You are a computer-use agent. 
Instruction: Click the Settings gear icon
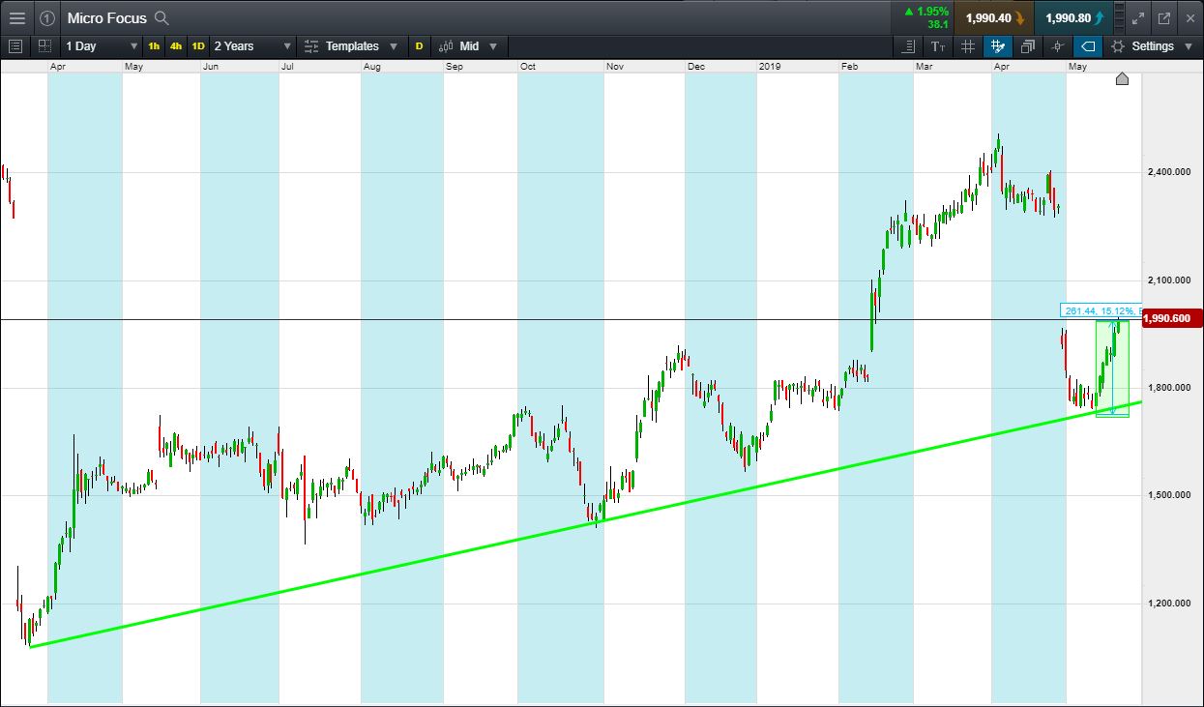point(1118,45)
